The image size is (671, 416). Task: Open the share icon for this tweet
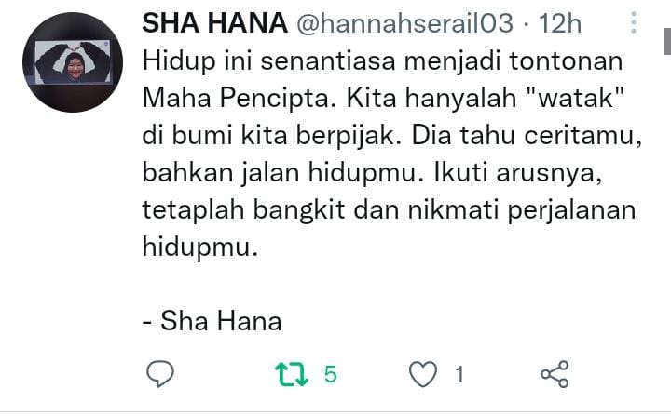[x=555, y=374]
